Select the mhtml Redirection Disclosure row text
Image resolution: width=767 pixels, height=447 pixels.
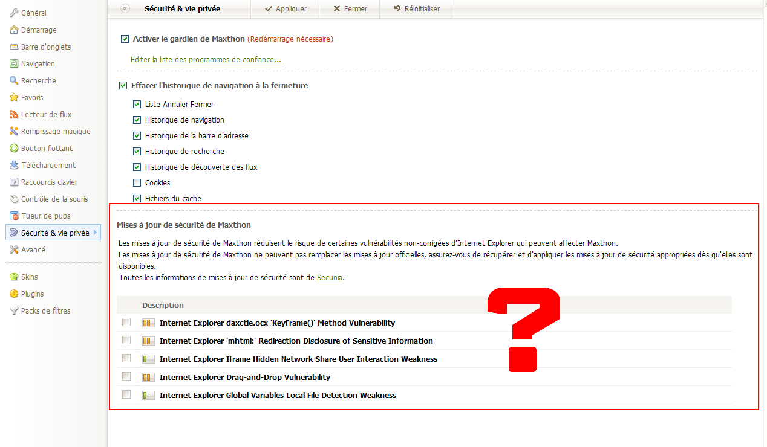(x=296, y=341)
